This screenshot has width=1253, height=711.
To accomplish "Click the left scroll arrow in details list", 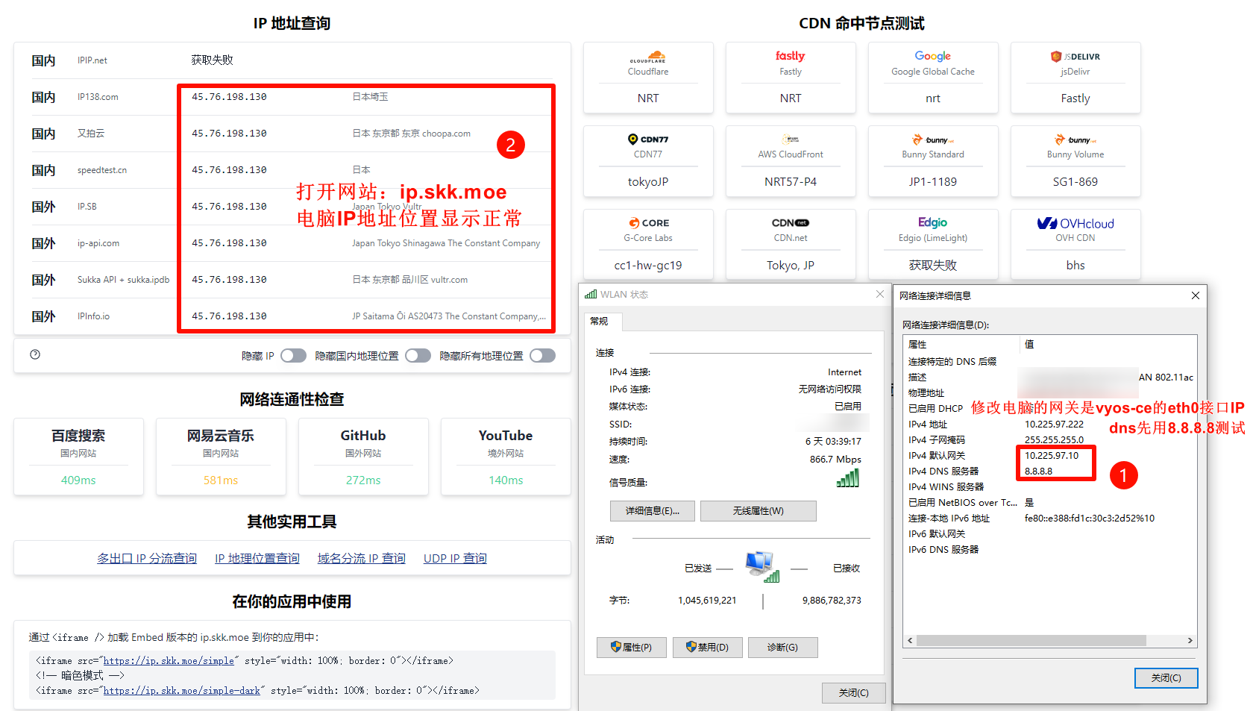I will pos(910,641).
